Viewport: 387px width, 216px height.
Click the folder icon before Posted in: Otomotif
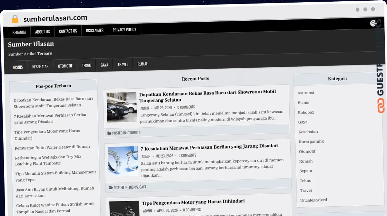coord(109,133)
